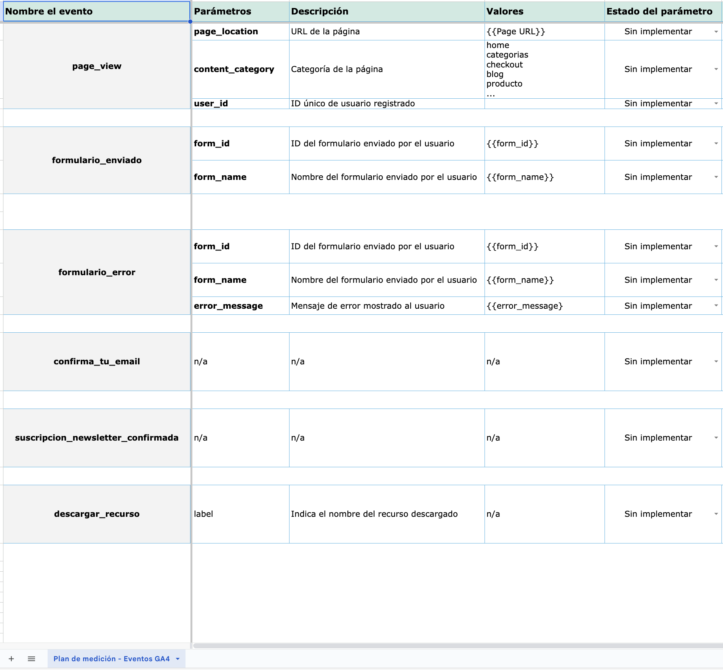Select the formulario_enviado event cell
723x670 pixels.
[x=97, y=160]
